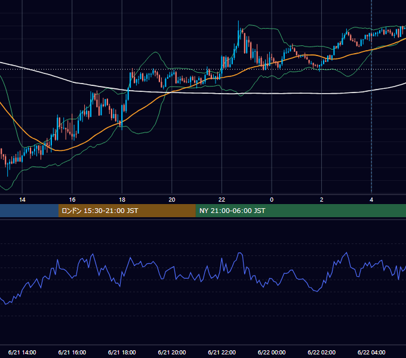Click the 6/21 20:00 time label
406x358 pixels.
172,352
